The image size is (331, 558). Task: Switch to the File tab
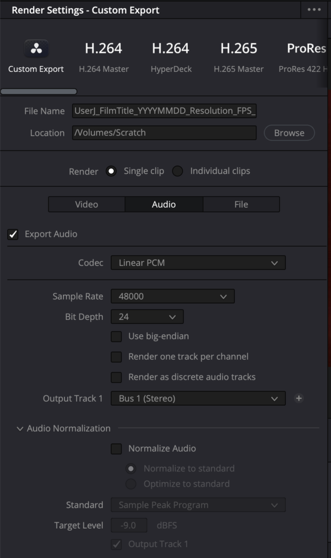241,204
